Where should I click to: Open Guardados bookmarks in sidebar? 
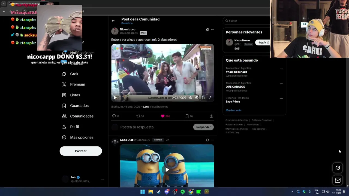coord(75,106)
